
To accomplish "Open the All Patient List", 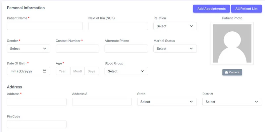I will click(x=246, y=9).
